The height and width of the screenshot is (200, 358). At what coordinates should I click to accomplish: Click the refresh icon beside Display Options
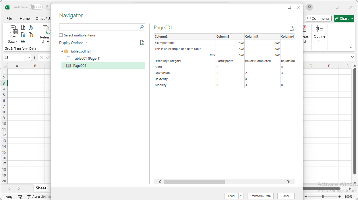(x=142, y=42)
